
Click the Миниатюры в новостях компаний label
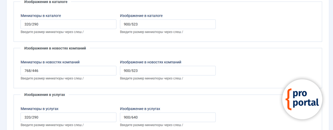(x=50, y=62)
